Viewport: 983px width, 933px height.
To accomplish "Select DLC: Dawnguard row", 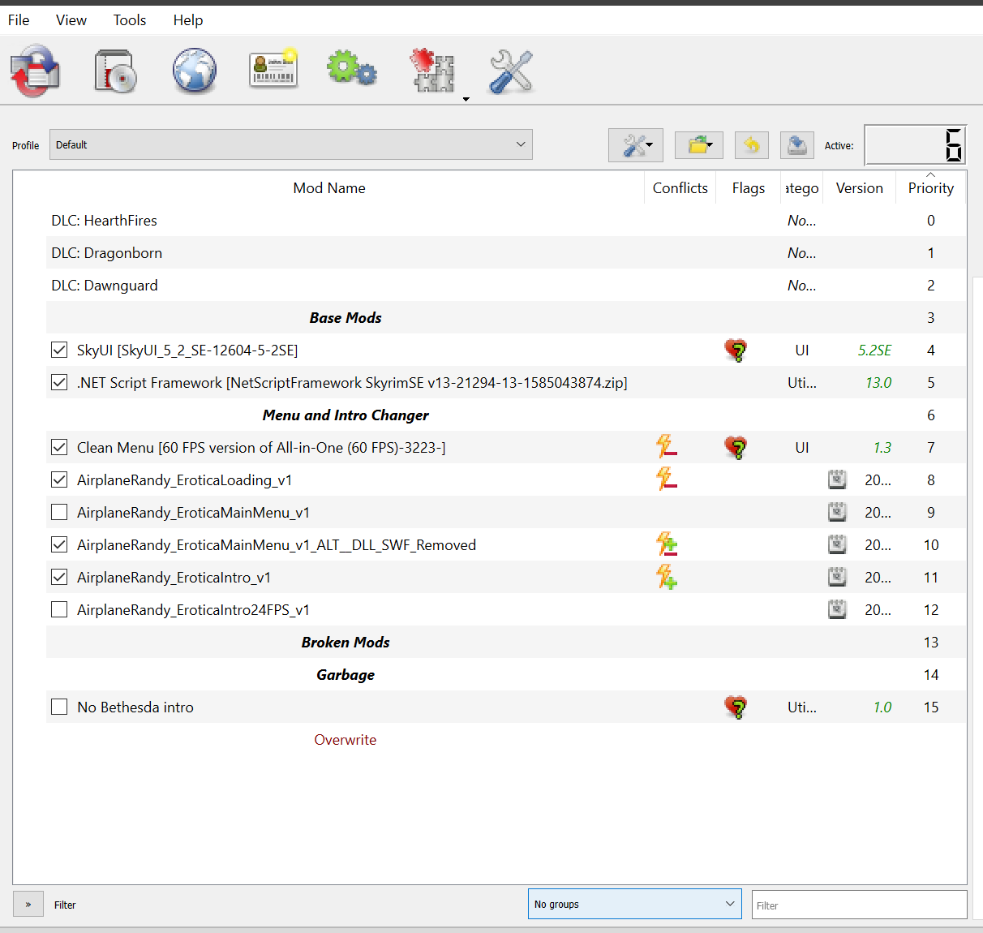I will pyautogui.click(x=506, y=285).
